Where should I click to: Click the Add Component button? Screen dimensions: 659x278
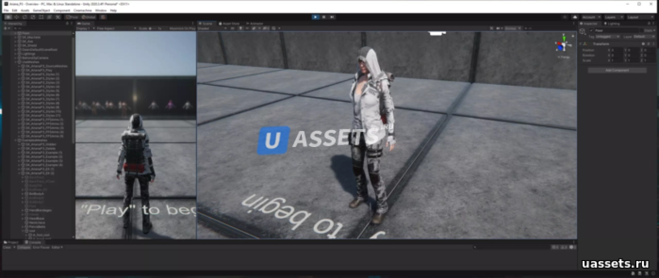point(617,70)
